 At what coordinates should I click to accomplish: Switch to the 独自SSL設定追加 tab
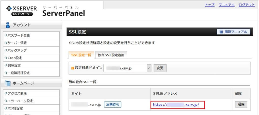111,55
